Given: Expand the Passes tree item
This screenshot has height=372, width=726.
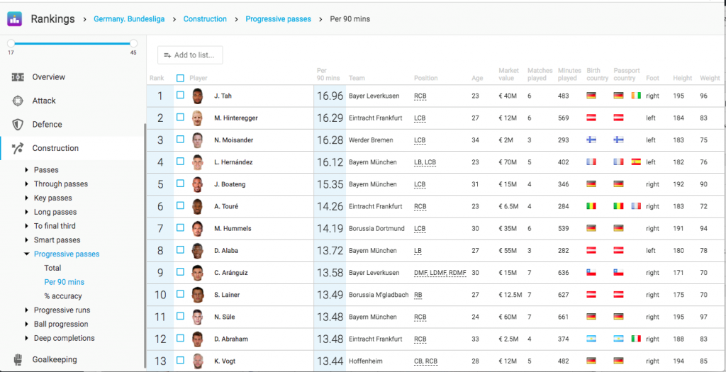Looking at the screenshot, I should coord(27,170).
